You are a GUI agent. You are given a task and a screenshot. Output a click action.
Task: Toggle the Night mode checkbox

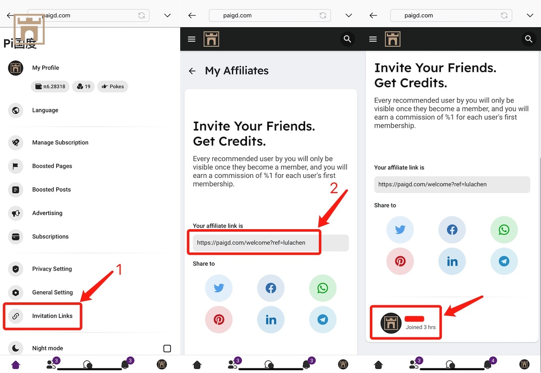167,348
